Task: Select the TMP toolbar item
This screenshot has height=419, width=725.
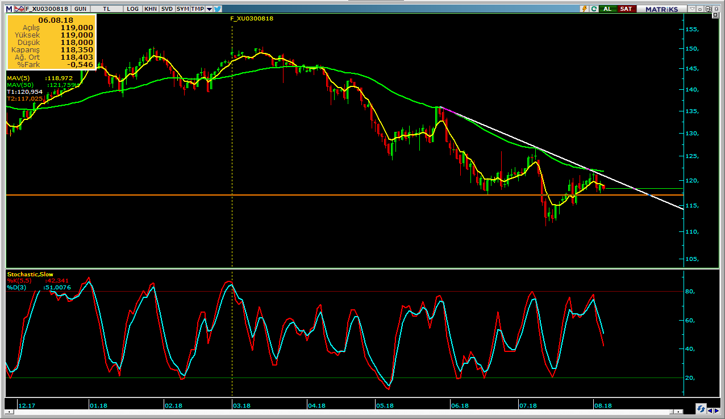Action: point(197,9)
